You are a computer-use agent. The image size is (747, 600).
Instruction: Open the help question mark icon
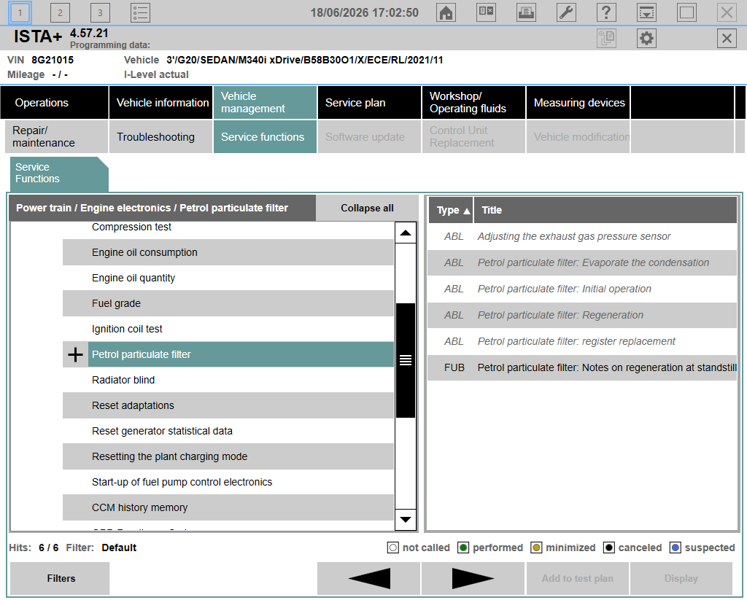606,13
